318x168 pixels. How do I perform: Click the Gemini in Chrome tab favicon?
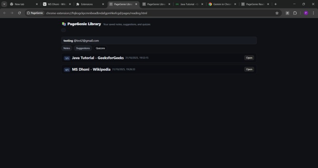[210, 4]
